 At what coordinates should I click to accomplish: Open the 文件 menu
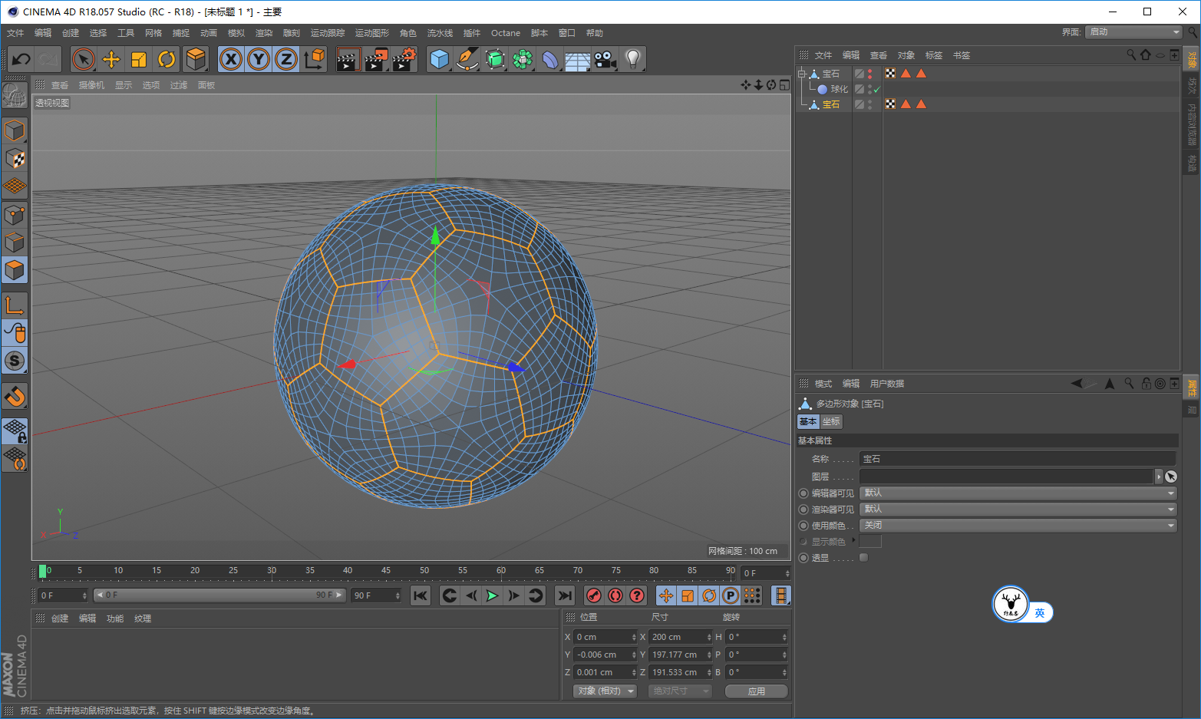[15, 33]
